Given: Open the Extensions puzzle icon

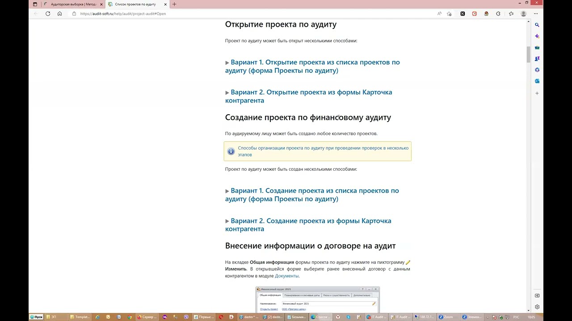Looking at the screenshot, I should point(498,14).
